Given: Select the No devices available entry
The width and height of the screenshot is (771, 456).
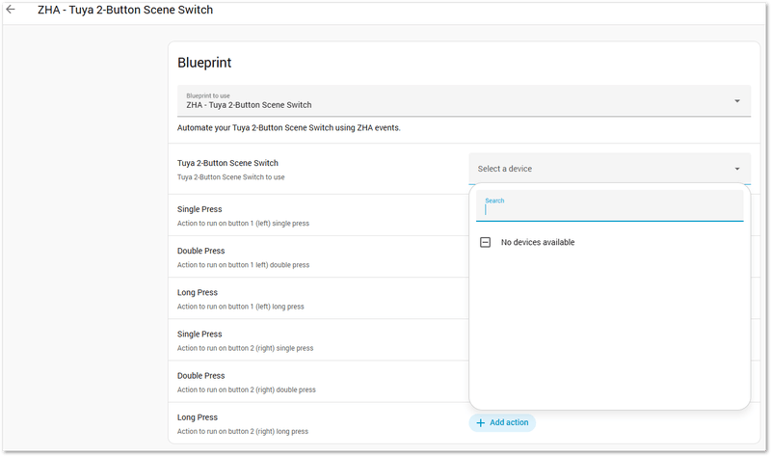Looking at the screenshot, I should click(538, 242).
